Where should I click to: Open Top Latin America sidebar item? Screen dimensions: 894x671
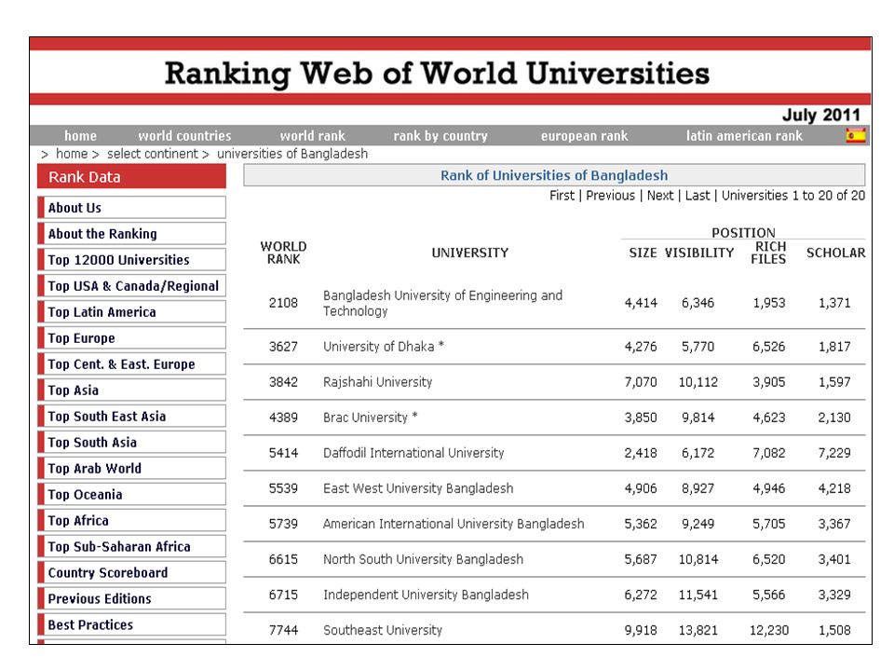click(x=131, y=312)
